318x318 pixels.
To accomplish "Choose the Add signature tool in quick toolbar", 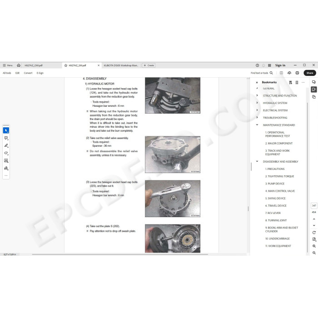I will (6, 168).
